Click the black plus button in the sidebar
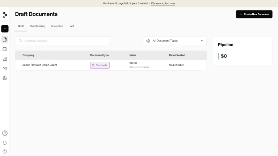The height and width of the screenshot is (156, 278). (x=5, y=29)
